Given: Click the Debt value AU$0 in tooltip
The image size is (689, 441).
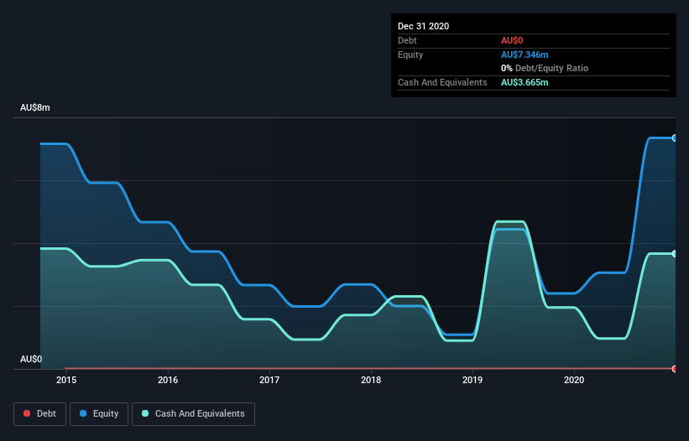Looking at the screenshot, I should pos(512,40).
